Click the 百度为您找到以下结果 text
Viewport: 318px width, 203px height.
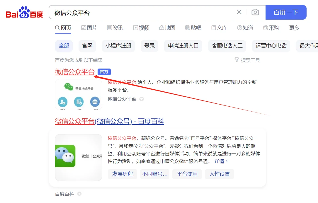click(79, 60)
